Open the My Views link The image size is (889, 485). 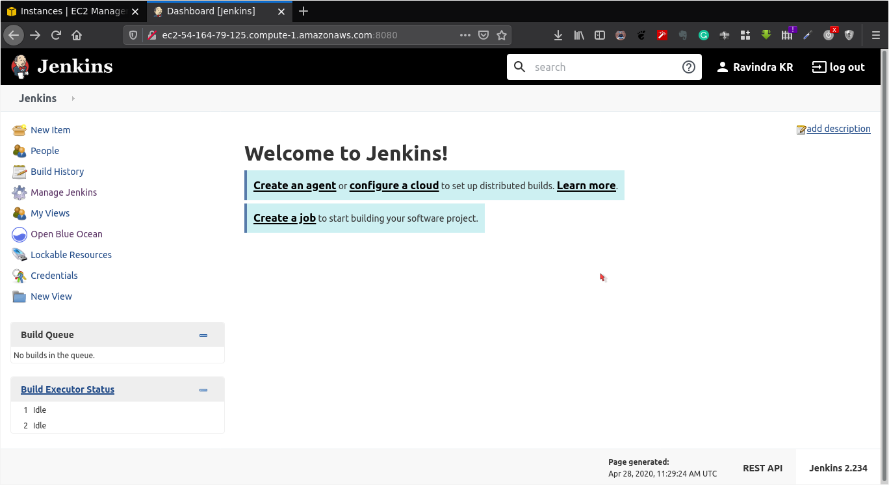[50, 213]
